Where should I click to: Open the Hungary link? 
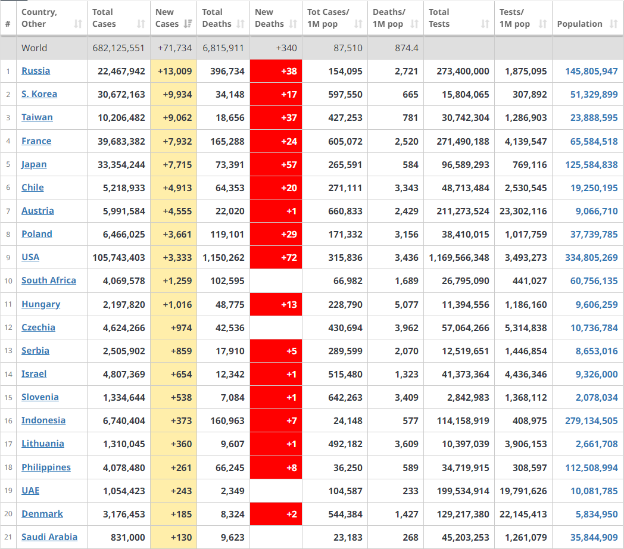[x=41, y=304]
